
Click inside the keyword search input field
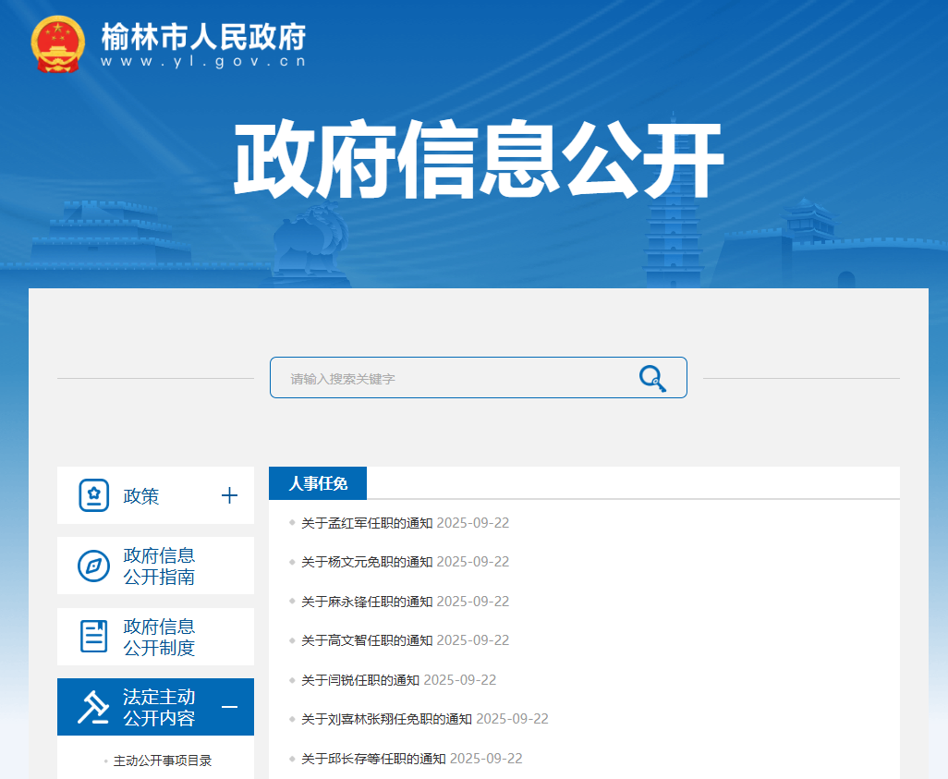(x=444, y=377)
